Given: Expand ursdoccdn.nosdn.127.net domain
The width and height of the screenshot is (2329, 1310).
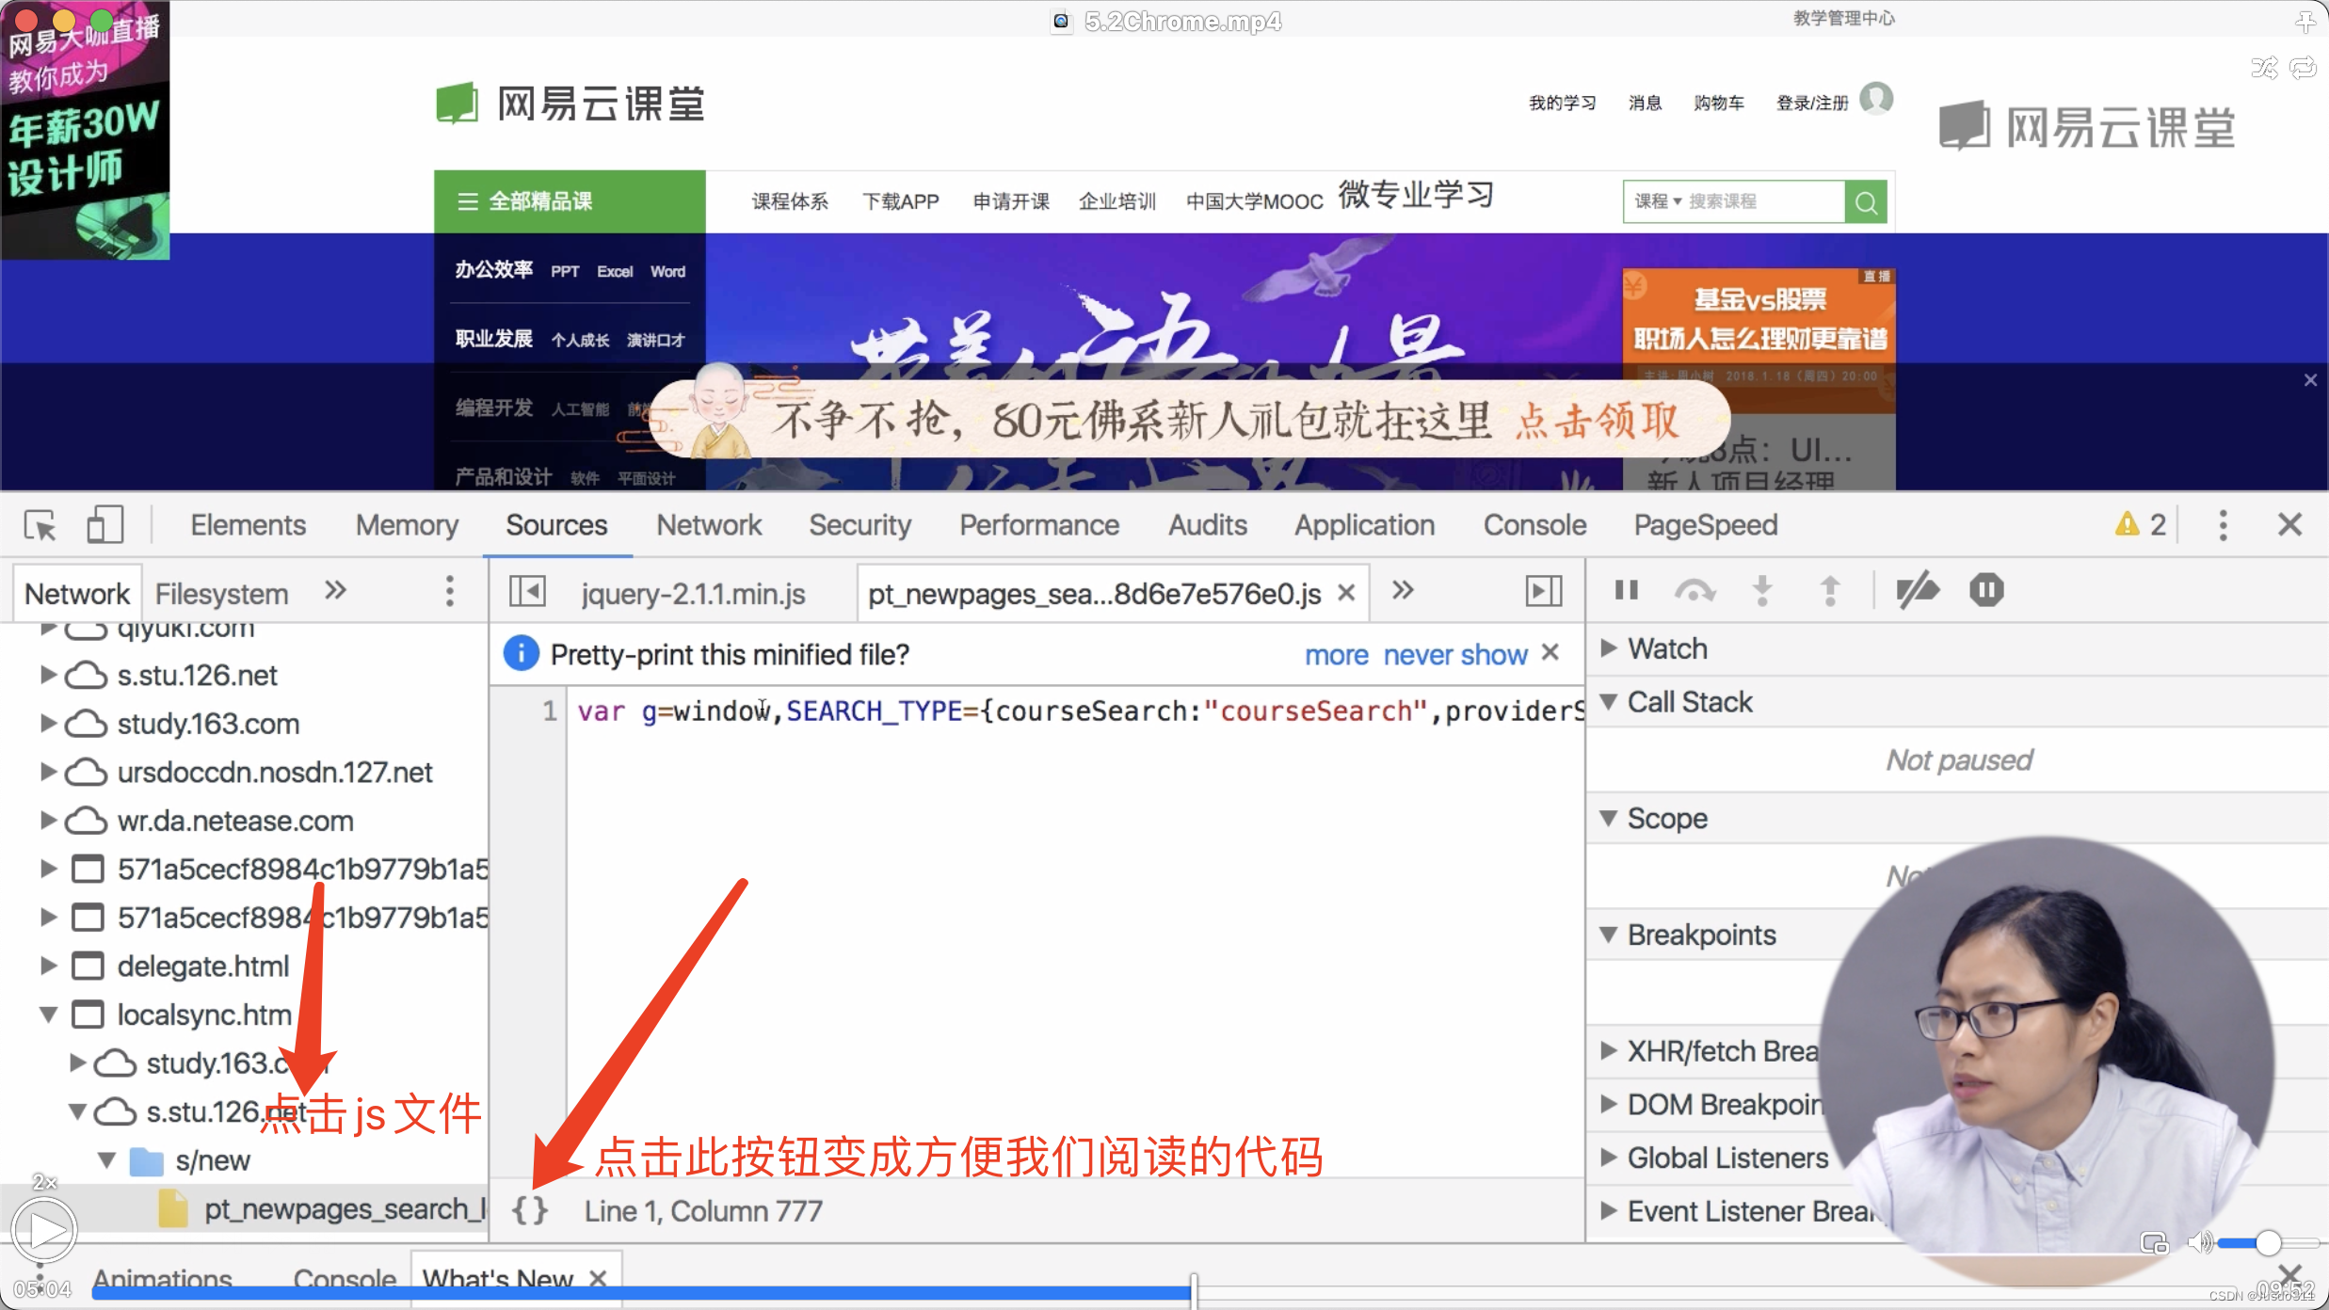Looking at the screenshot, I should click(48, 772).
